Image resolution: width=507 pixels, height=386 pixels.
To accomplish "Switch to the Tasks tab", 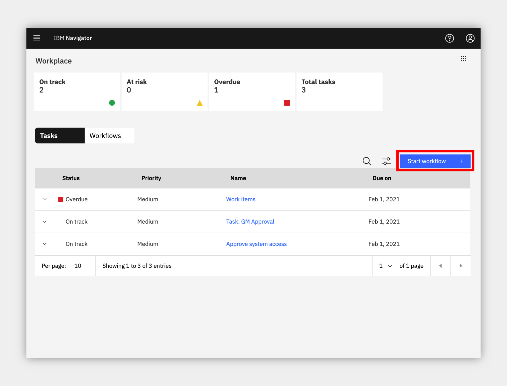I will (60, 136).
